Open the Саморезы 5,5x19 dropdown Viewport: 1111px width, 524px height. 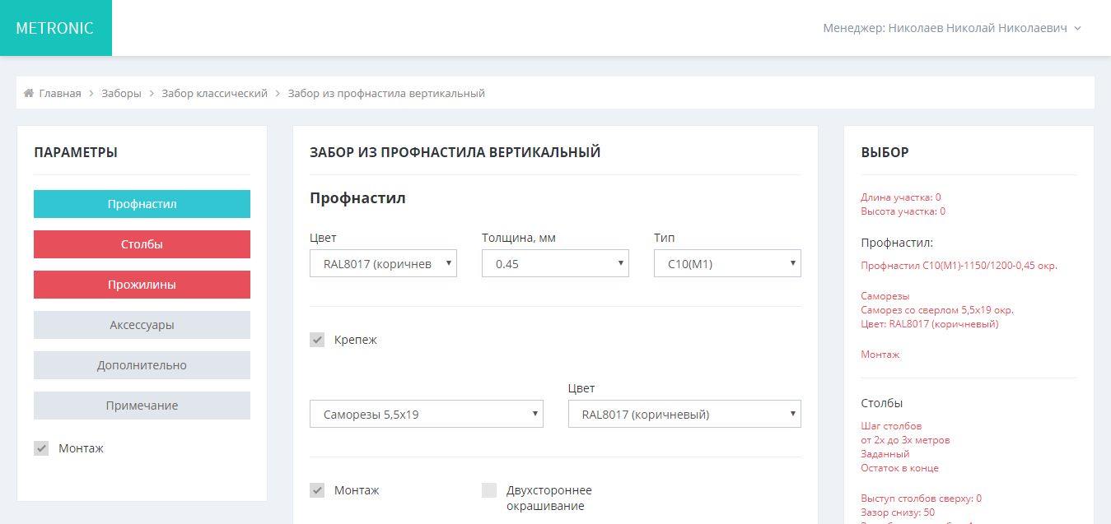point(426,415)
